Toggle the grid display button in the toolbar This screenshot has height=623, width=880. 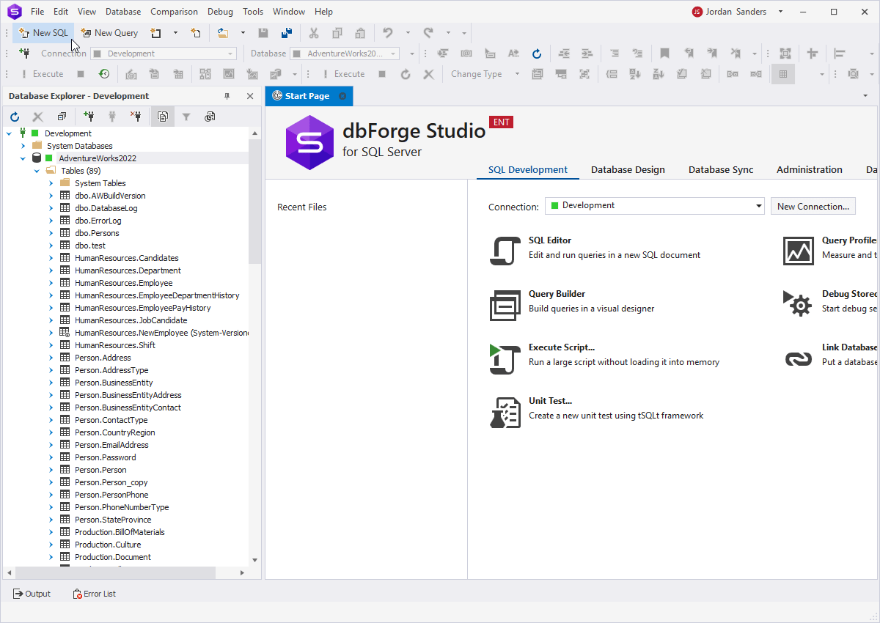pos(783,73)
